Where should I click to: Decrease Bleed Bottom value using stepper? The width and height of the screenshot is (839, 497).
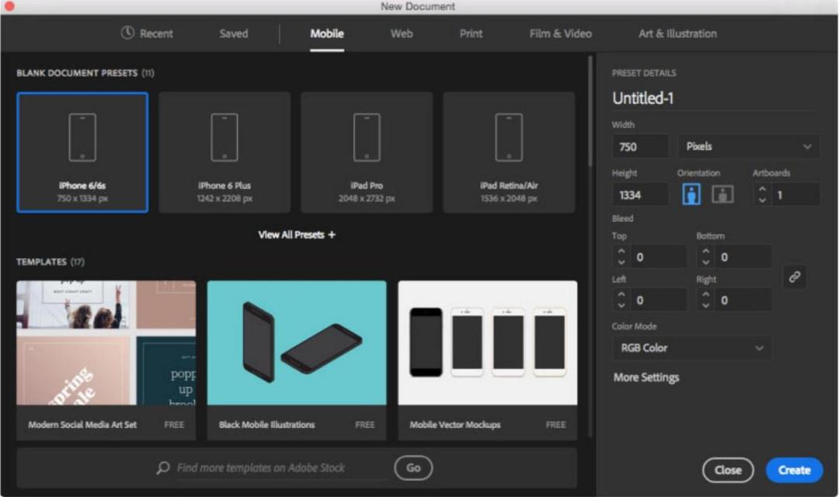click(705, 260)
